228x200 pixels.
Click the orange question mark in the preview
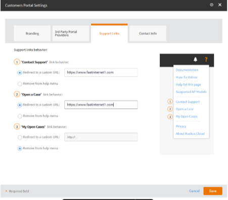[206, 59]
